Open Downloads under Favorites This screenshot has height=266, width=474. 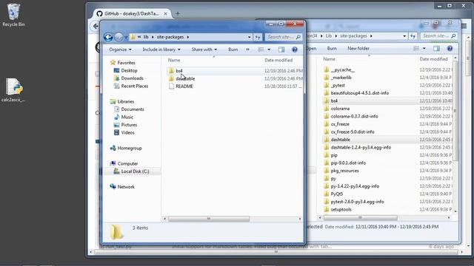pos(132,78)
